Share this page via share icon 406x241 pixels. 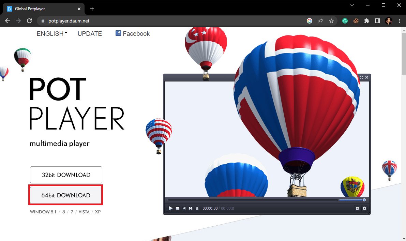[x=320, y=21]
